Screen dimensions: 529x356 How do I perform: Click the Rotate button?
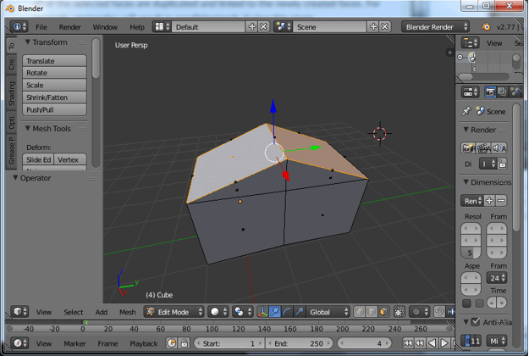coord(55,73)
